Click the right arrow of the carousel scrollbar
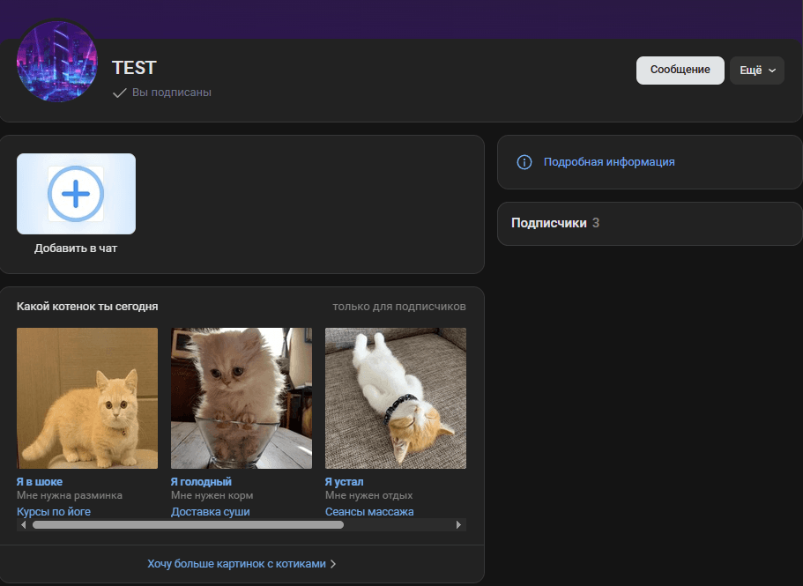The height and width of the screenshot is (586, 803). click(x=459, y=523)
